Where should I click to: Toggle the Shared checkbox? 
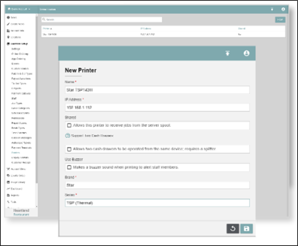coord(69,126)
